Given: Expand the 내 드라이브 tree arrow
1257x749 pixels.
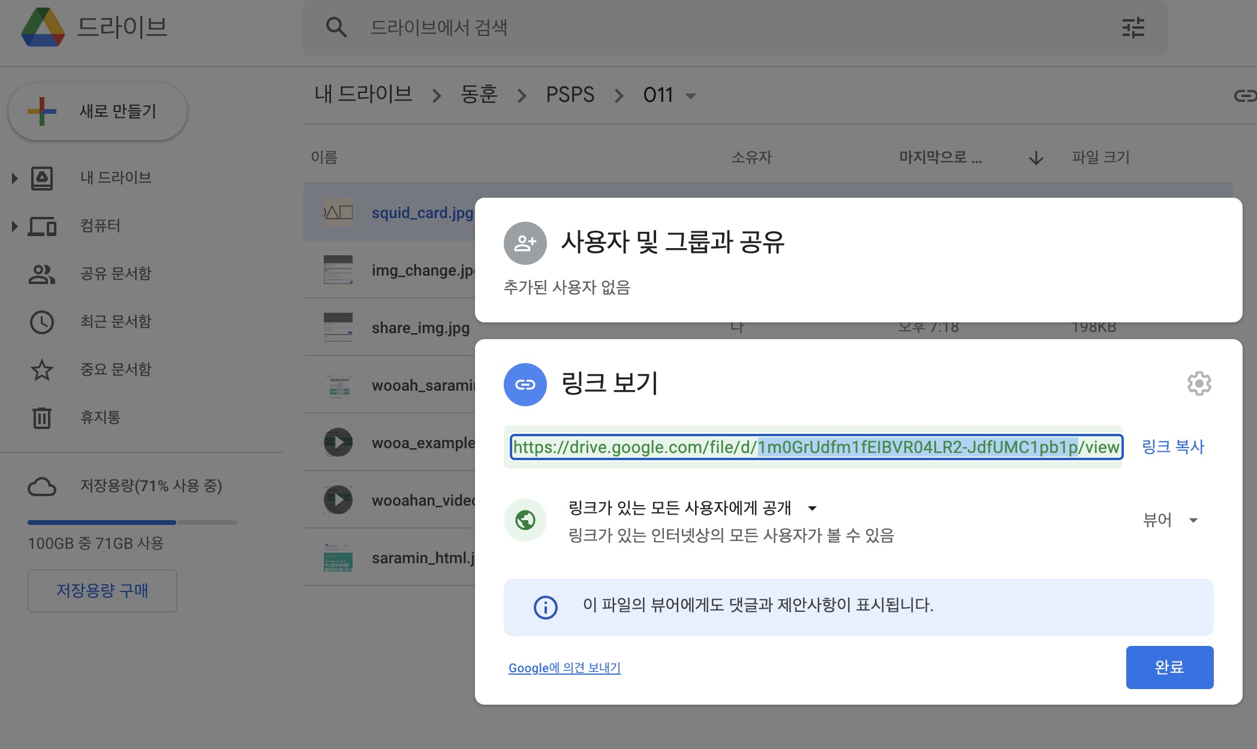Looking at the screenshot, I should (x=14, y=178).
